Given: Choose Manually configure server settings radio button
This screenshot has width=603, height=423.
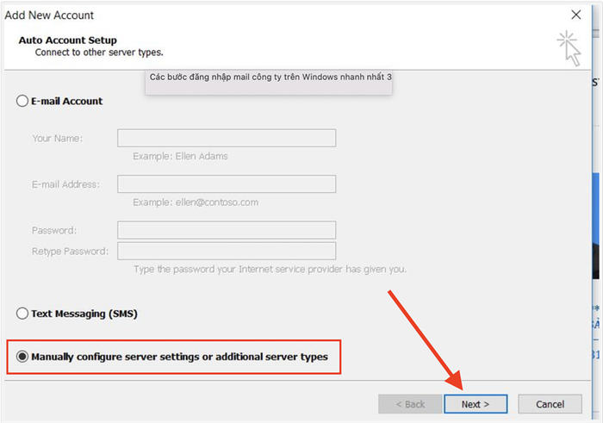Looking at the screenshot, I should coord(22,357).
